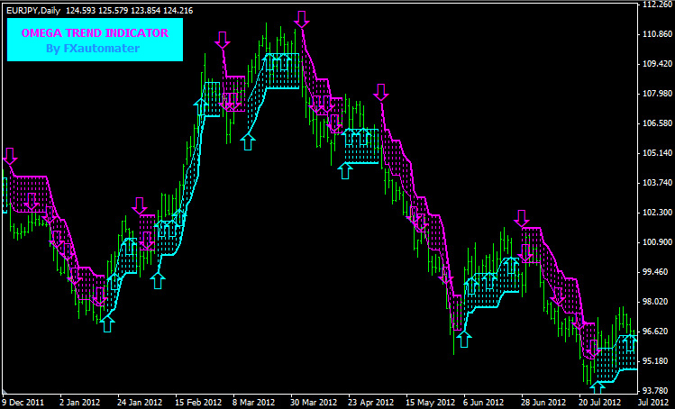The image size is (675, 409).
Task: Click the 15 Feb 2012 date label
Action: [x=197, y=403]
